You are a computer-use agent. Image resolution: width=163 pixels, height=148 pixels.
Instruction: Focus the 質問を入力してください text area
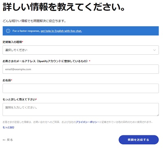click(81, 109)
